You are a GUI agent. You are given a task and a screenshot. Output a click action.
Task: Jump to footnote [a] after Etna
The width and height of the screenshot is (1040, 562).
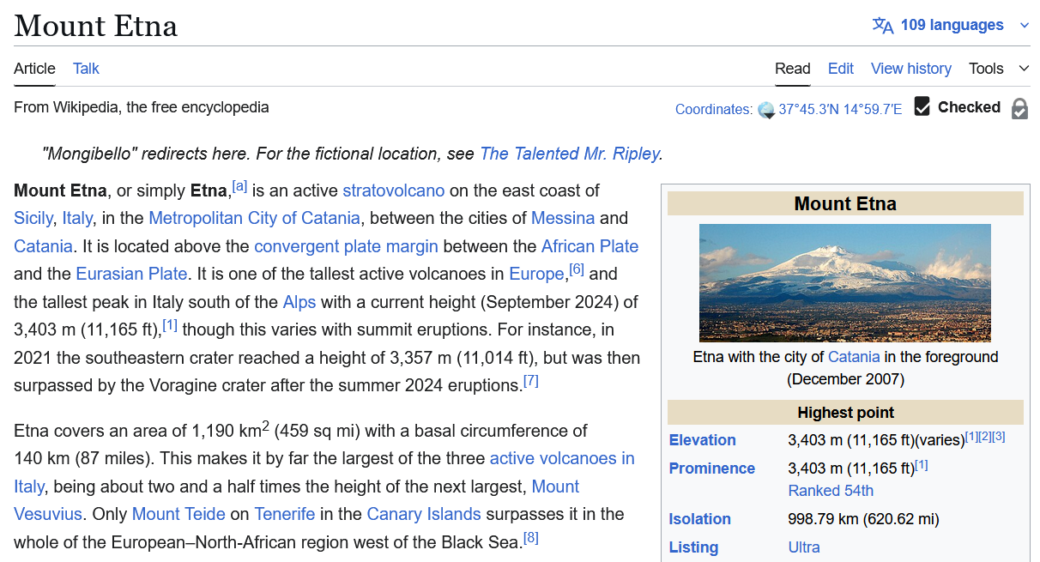coord(239,185)
